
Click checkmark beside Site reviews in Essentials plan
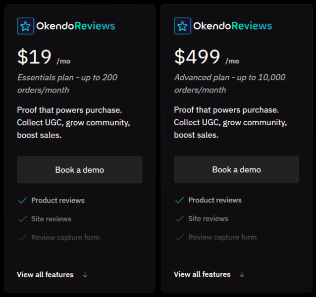[22, 219]
